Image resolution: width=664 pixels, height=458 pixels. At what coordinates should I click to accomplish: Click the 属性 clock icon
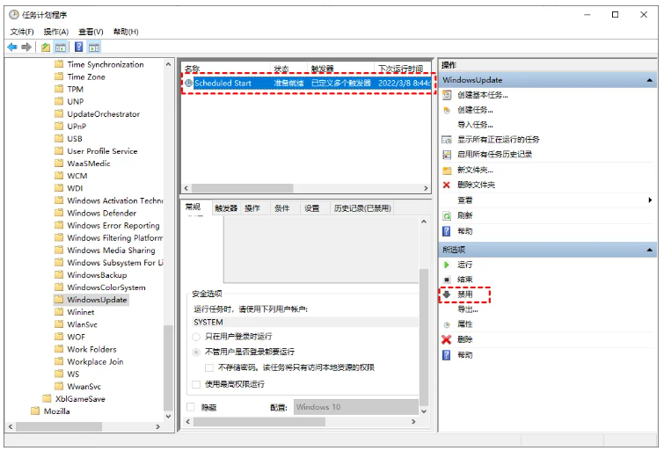tap(447, 324)
